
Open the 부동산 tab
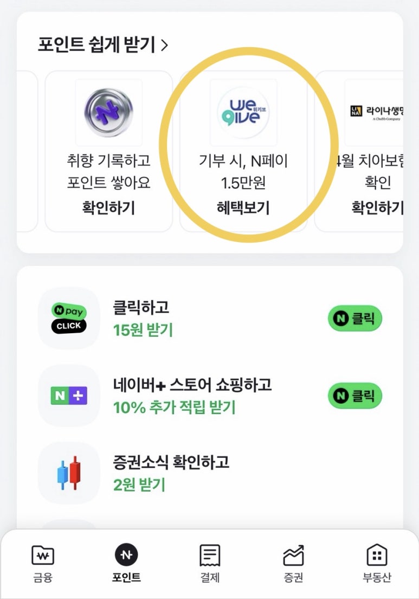377,563
